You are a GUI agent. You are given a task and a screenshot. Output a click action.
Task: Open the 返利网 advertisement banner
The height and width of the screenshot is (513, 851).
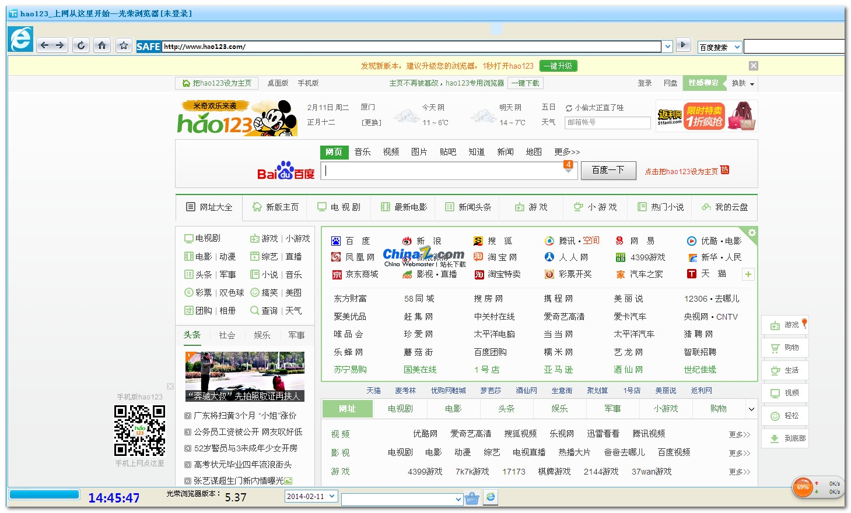(707, 116)
